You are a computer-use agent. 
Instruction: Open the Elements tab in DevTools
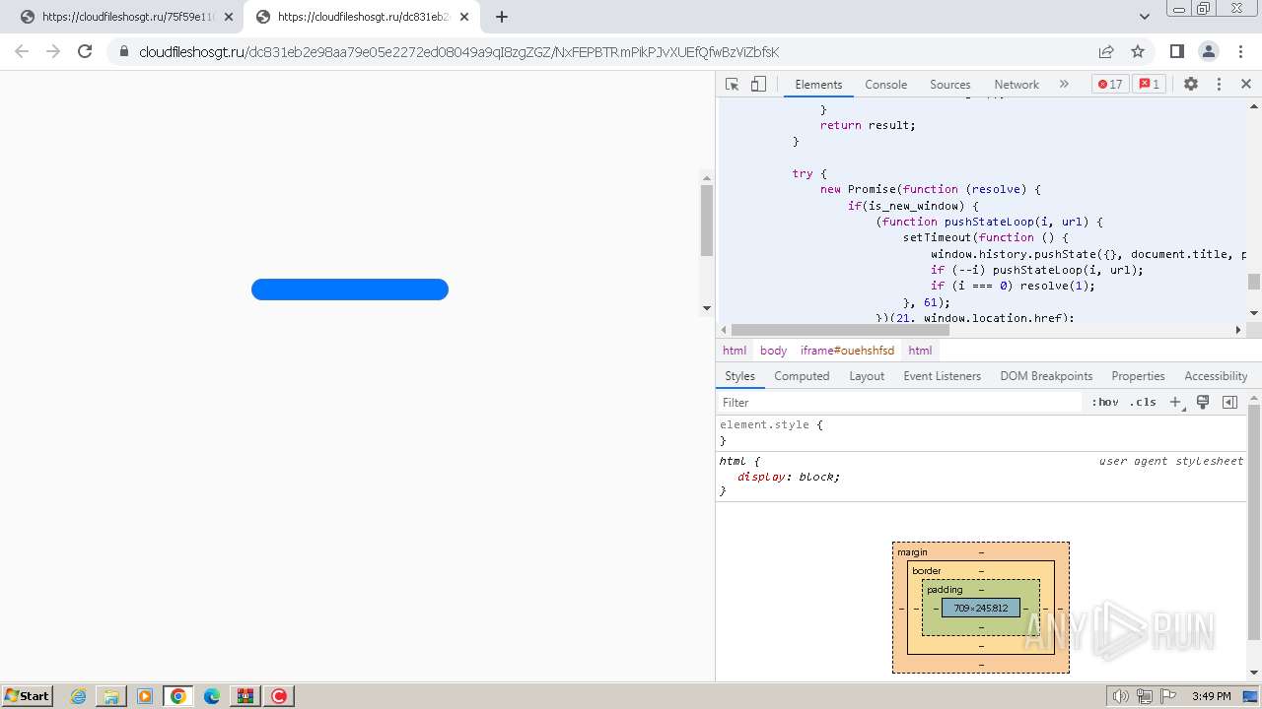pyautogui.click(x=818, y=84)
